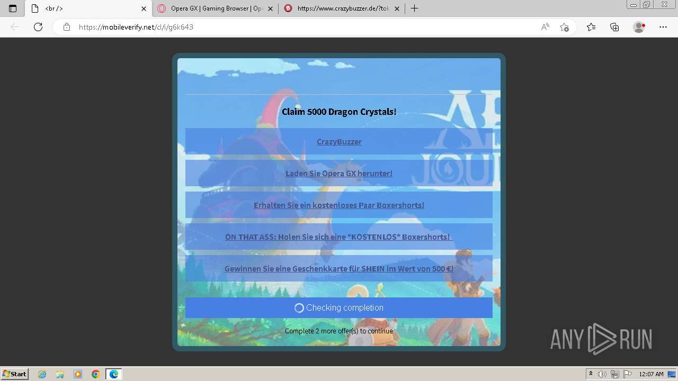Image resolution: width=678 pixels, height=381 pixels.
Task: Close the '<br />' tab
Action: [x=144, y=8]
